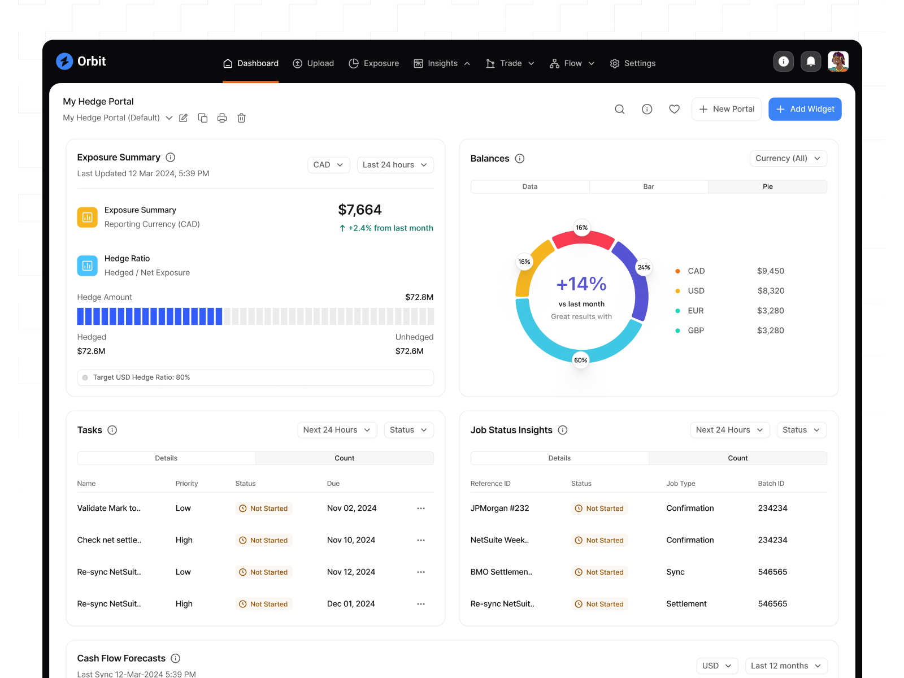This screenshot has width=904, height=678.
Task: Delete the portal with the trash icon
Action: (241, 118)
